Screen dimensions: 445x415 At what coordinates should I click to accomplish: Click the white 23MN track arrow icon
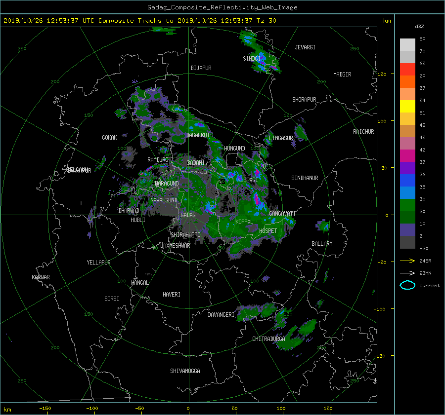[407, 273]
